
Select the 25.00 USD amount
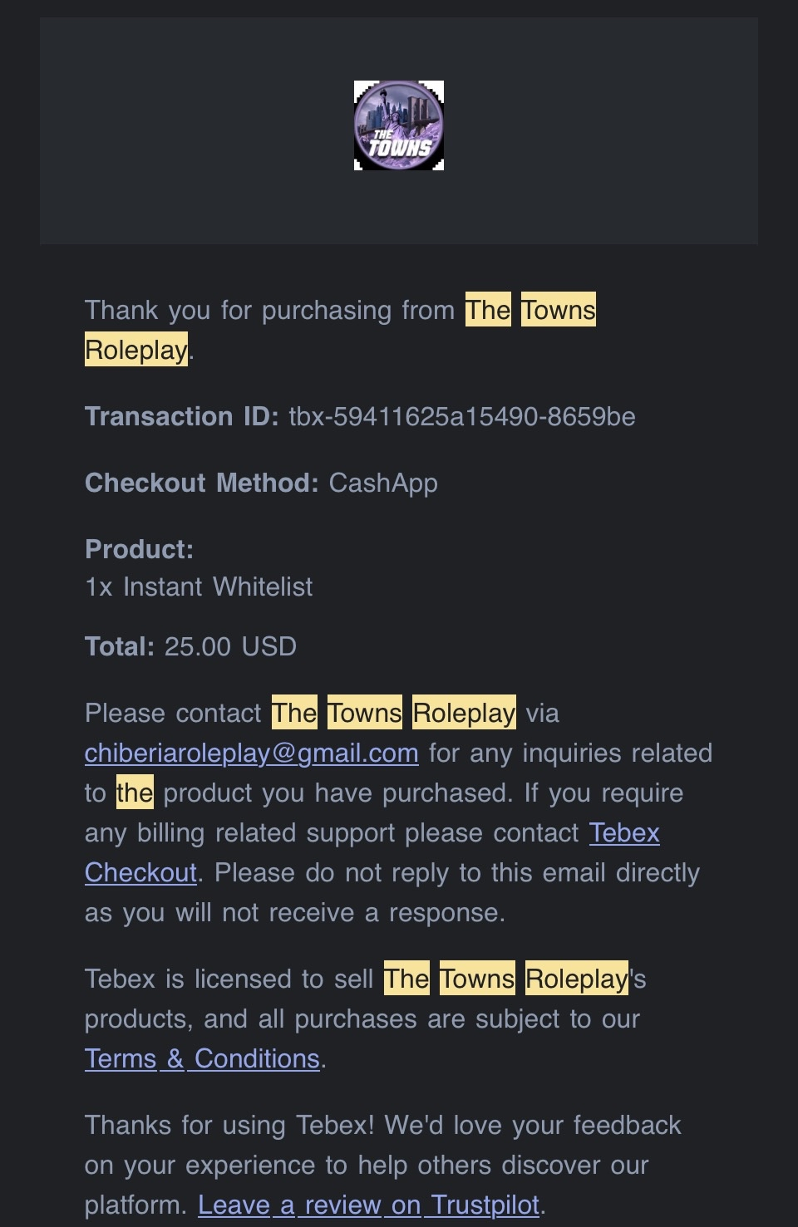[230, 646]
